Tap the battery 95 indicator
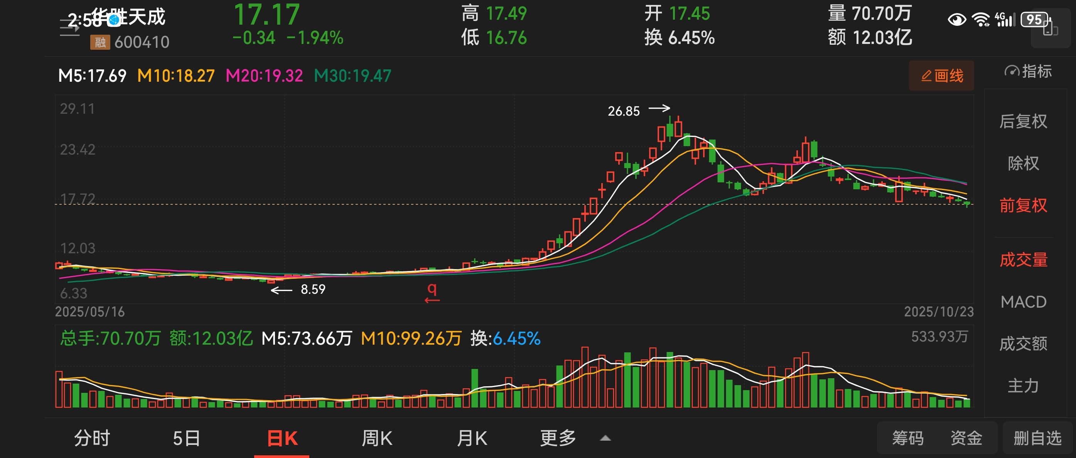Screen dimensions: 1076x458 click(x=1035, y=20)
